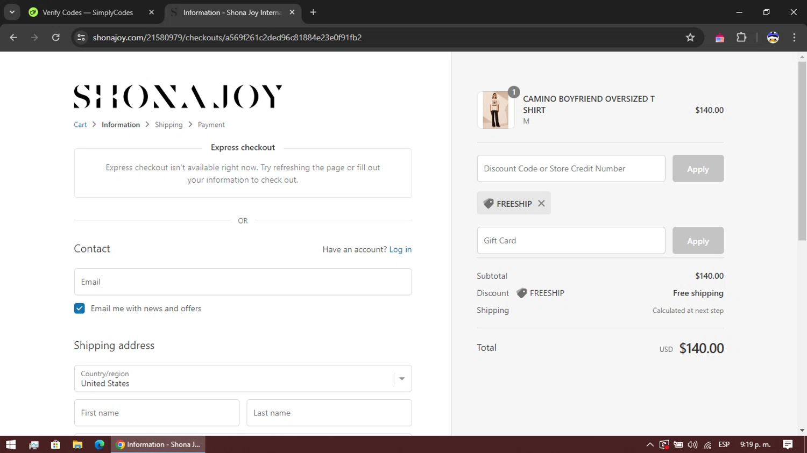
Task: Open Microsoft Store from the taskbar
Action: pyautogui.click(x=55, y=444)
